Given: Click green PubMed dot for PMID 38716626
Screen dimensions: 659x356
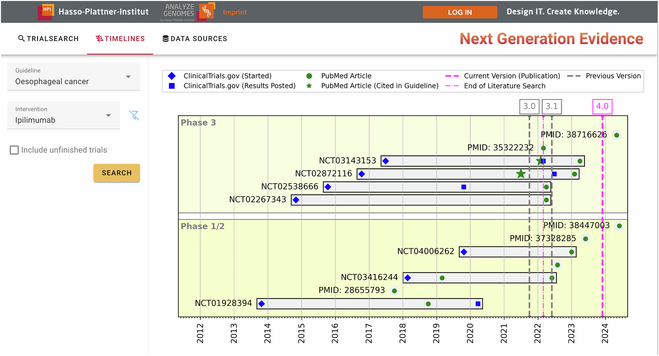Looking at the screenshot, I should [616, 135].
